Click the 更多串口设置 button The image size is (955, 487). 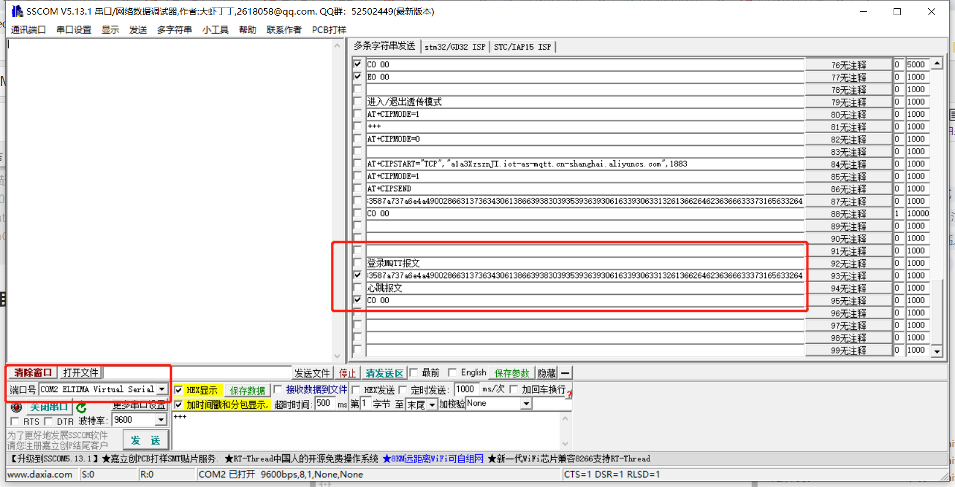(x=139, y=405)
